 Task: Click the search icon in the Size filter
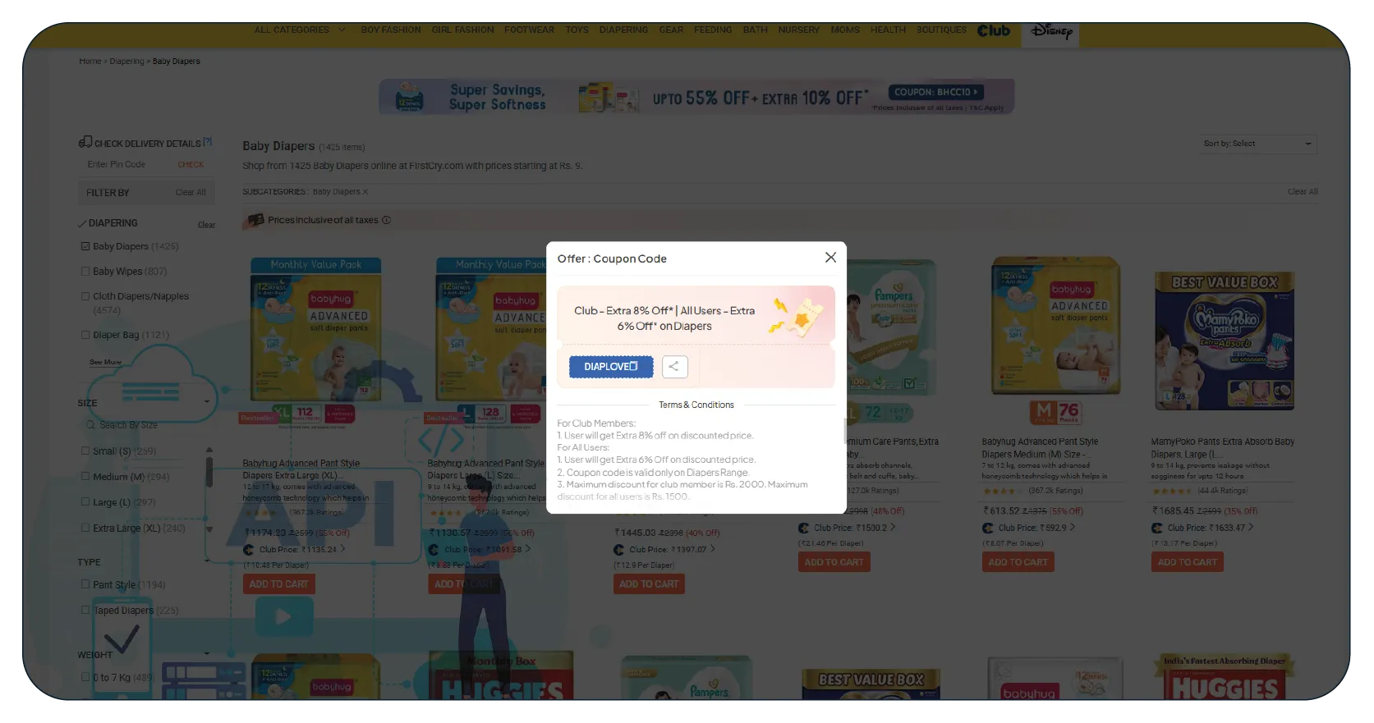tap(90, 425)
